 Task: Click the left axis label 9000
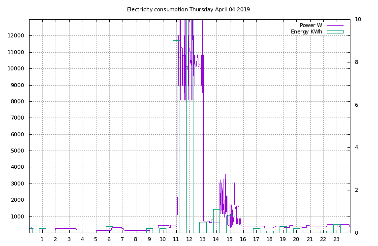click(17, 85)
